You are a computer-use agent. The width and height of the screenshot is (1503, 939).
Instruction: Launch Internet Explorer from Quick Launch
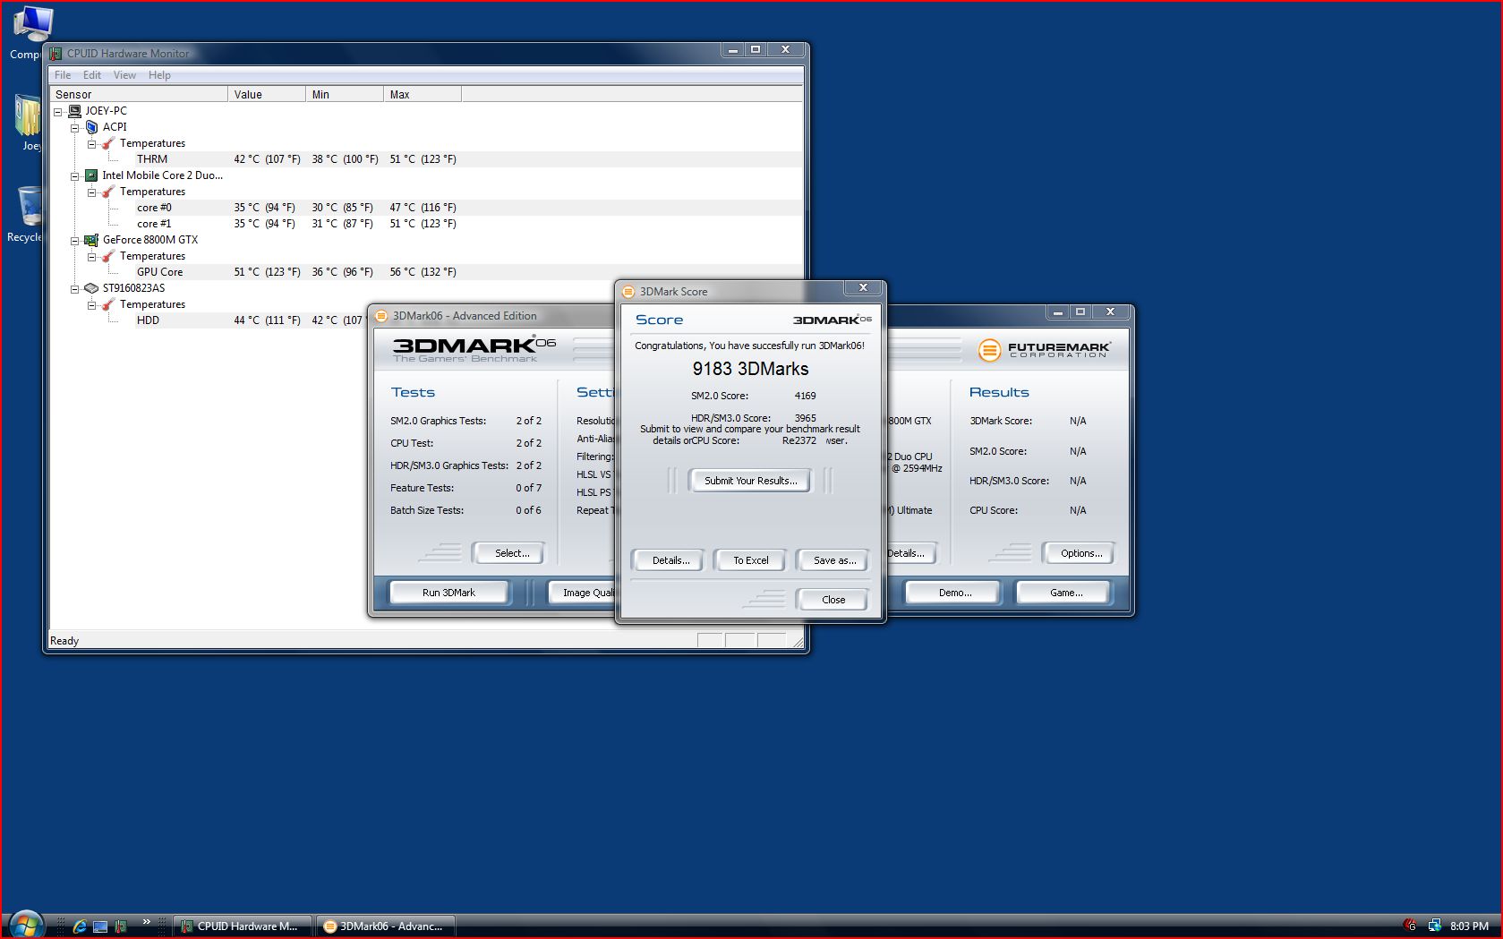tap(80, 926)
